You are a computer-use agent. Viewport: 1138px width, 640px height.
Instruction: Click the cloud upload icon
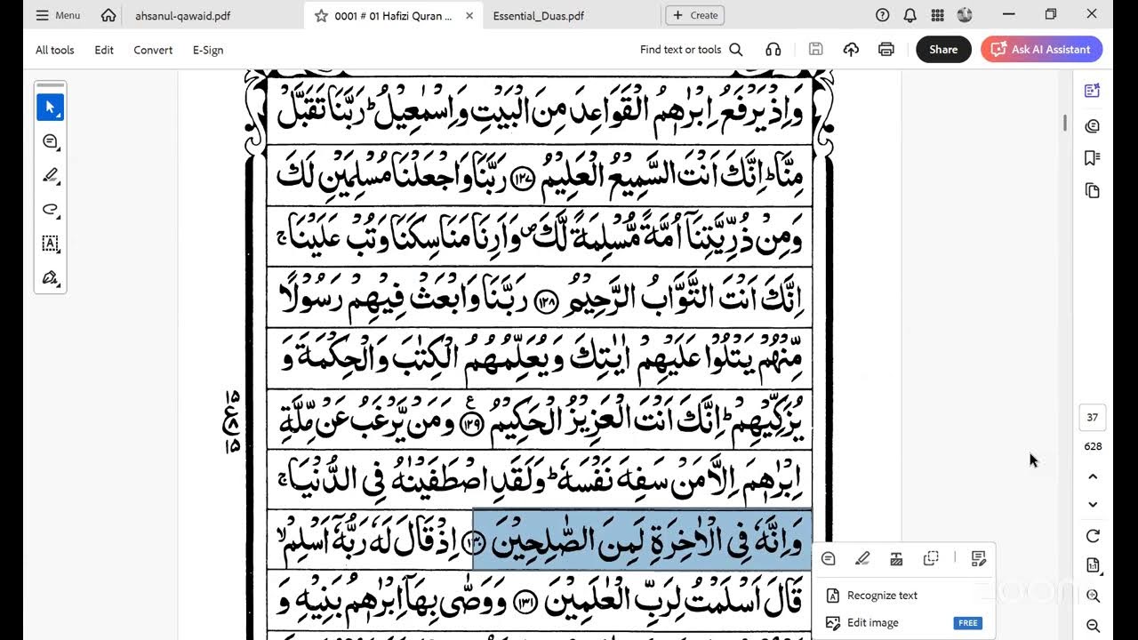[x=851, y=50]
